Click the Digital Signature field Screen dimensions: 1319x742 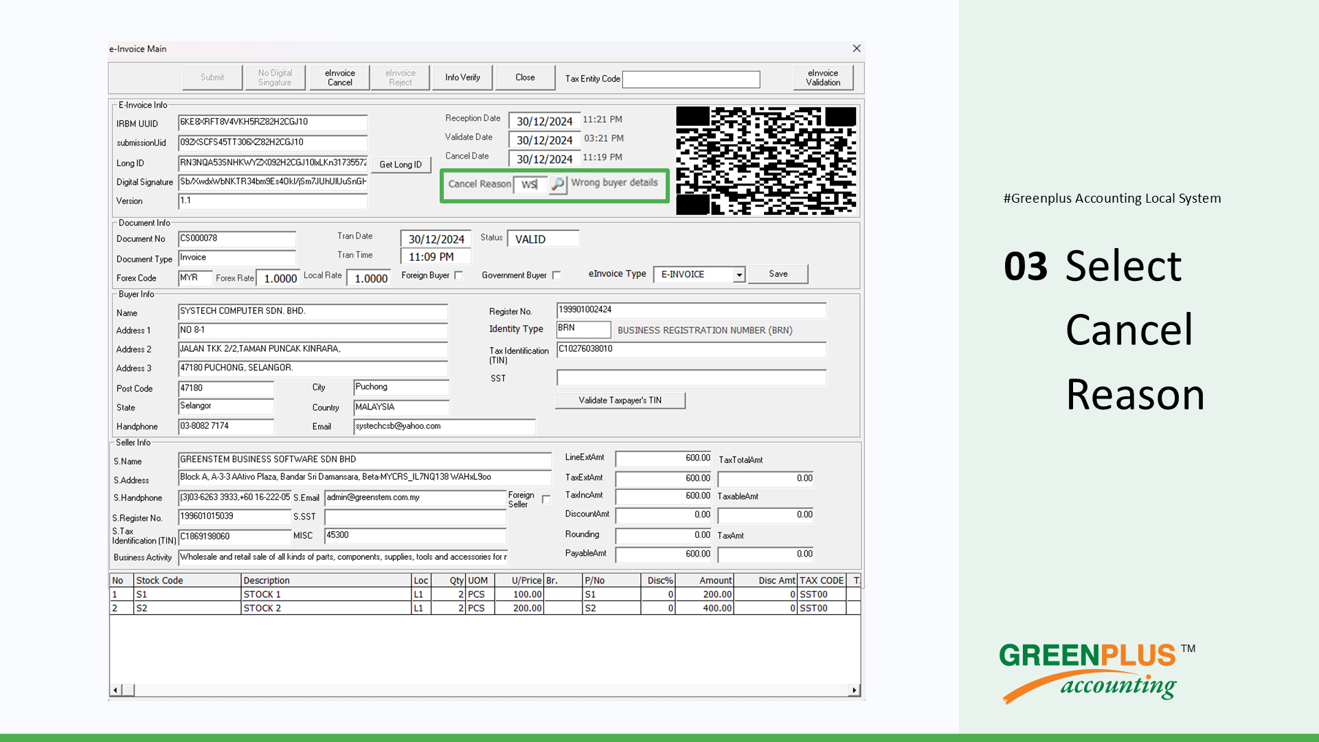pyautogui.click(x=273, y=182)
